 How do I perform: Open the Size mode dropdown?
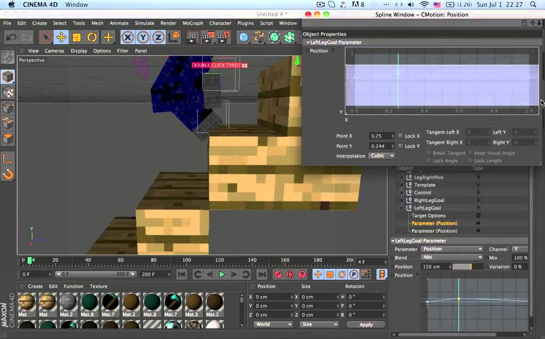[319, 324]
